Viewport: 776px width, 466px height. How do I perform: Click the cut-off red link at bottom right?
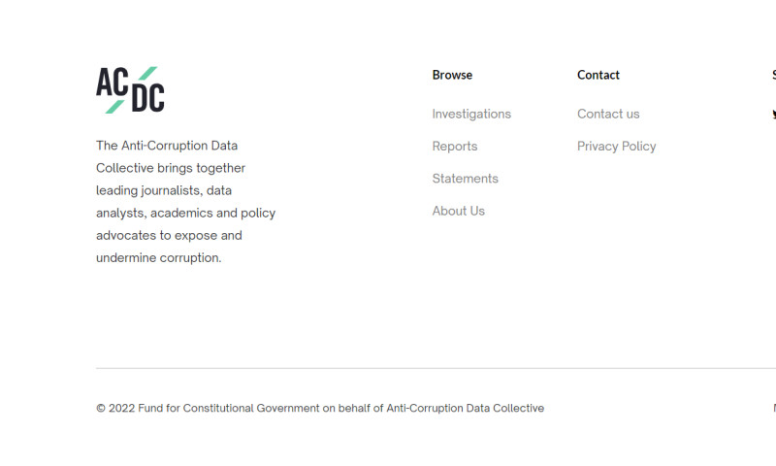point(774,408)
